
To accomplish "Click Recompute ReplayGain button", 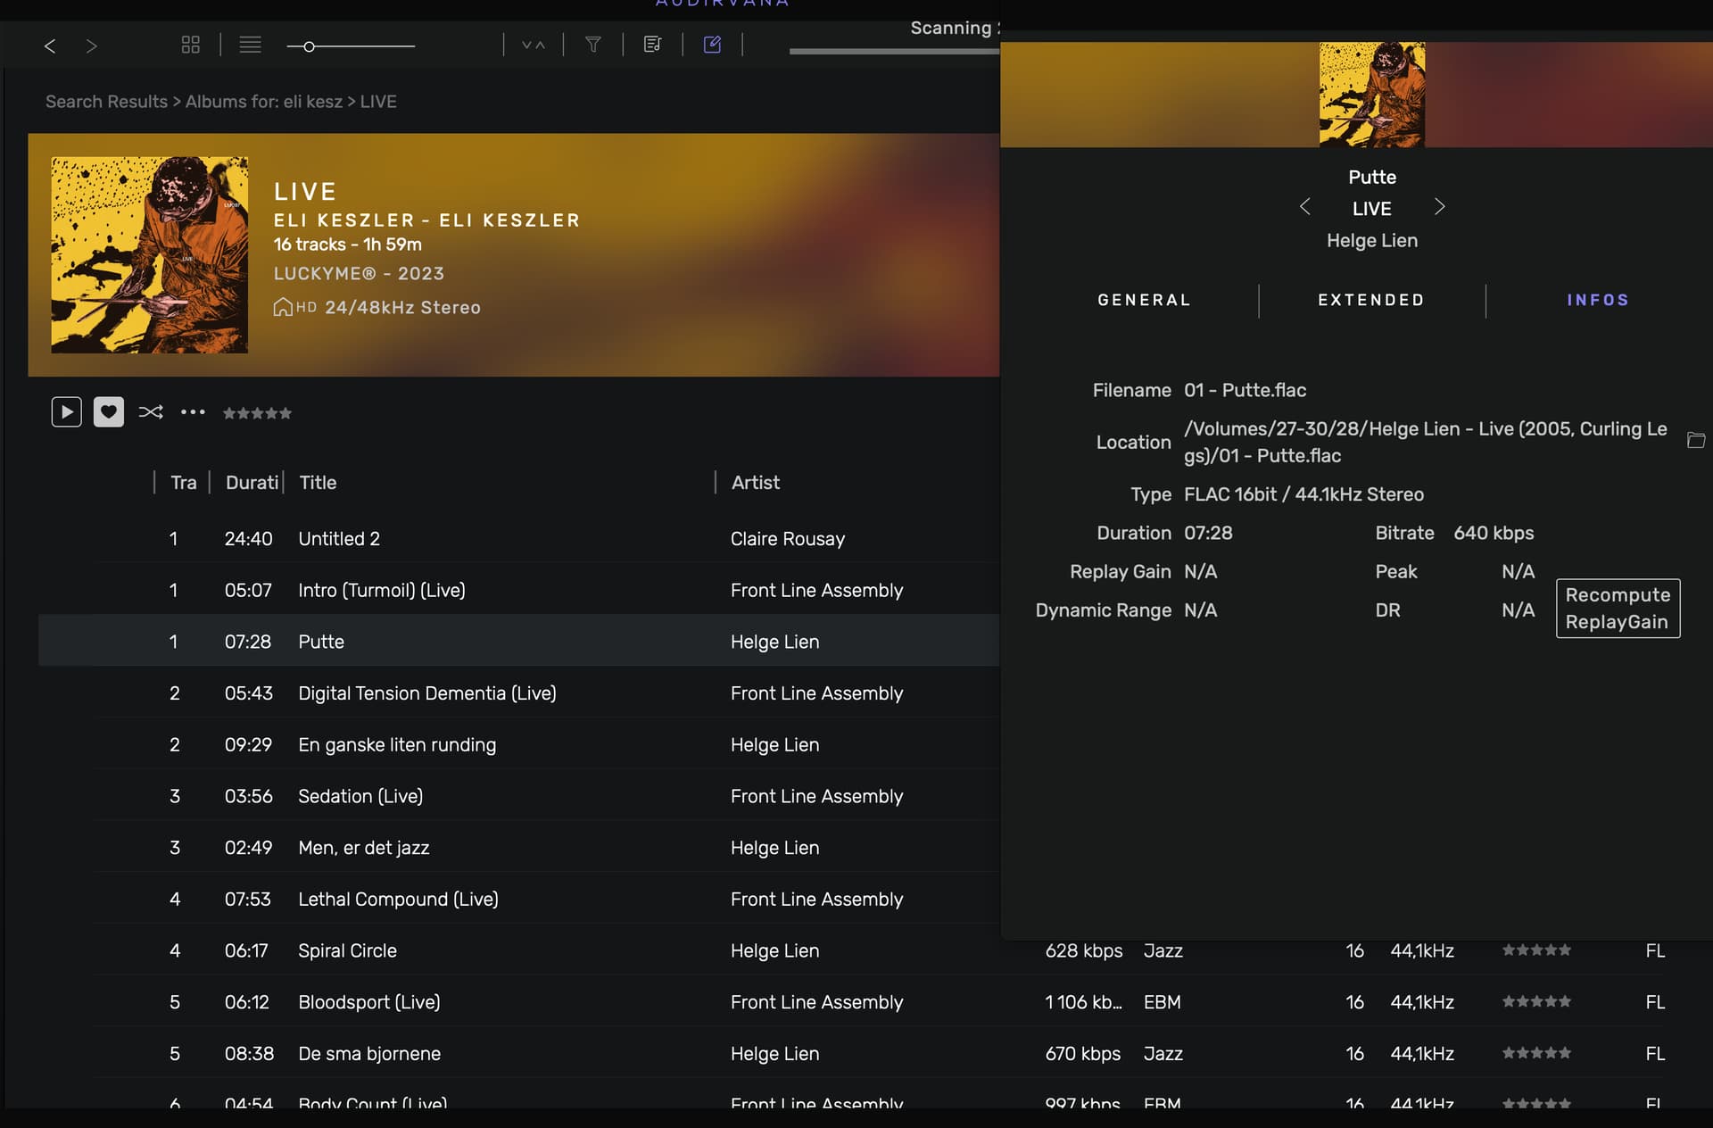I will (x=1618, y=609).
